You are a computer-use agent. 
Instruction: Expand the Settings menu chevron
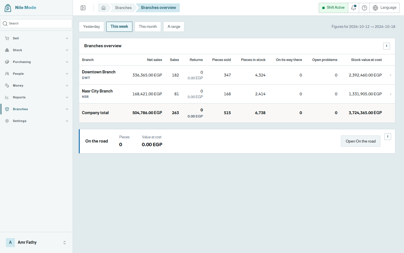67,121
